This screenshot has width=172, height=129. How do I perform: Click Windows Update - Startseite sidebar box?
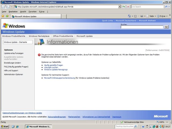[18, 42]
